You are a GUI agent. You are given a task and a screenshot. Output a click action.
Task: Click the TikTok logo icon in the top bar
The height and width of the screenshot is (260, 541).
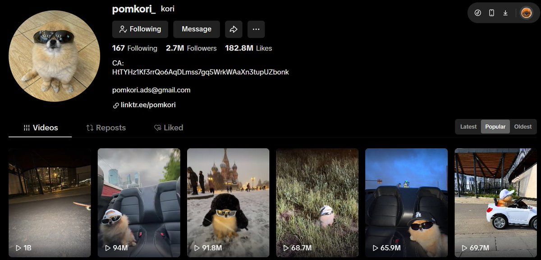click(x=477, y=13)
